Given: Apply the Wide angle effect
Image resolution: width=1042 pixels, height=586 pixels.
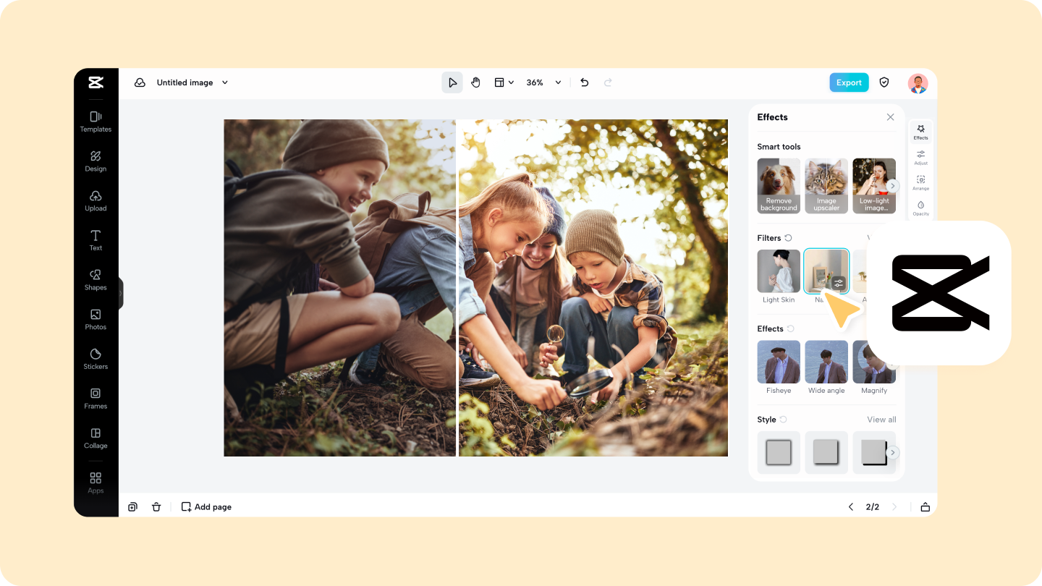Looking at the screenshot, I should [826, 368].
